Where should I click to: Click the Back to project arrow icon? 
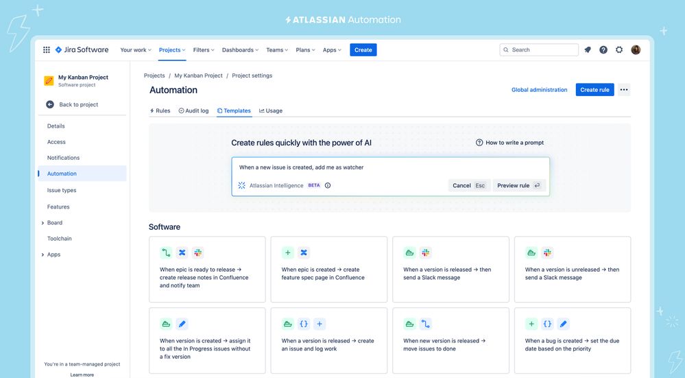click(x=50, y=104)
